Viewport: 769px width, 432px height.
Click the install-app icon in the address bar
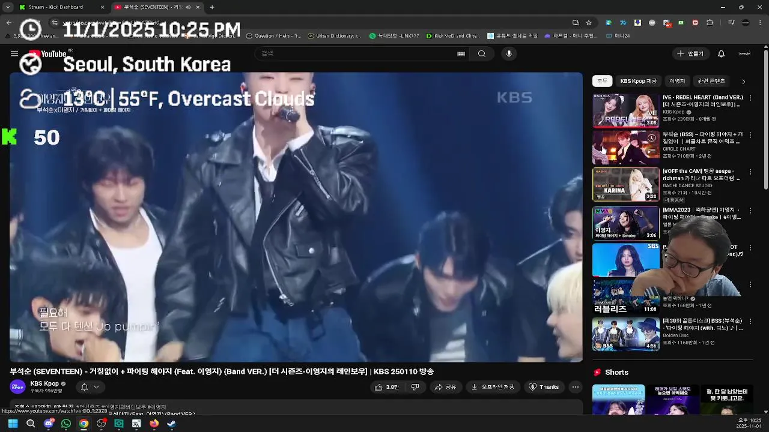coord(576,23)
